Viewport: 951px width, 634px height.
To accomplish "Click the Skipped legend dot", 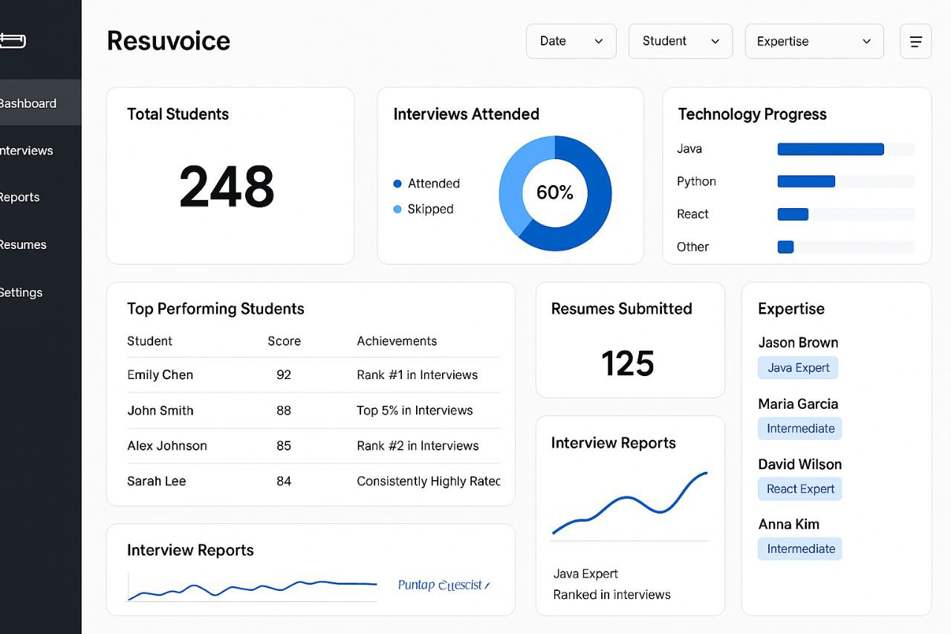I will [x=397, y=210].
